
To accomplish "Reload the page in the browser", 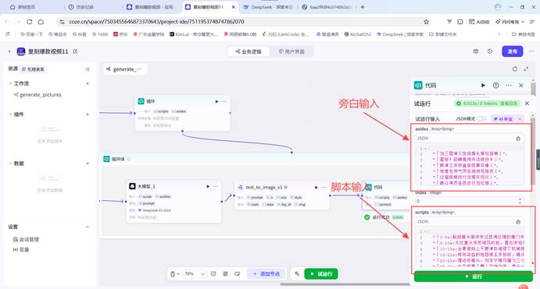I will click(x=30, y=22).
